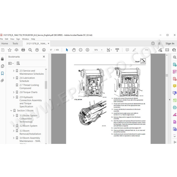Collapse the left navigation pane arrow

click(x=50, y=100)
